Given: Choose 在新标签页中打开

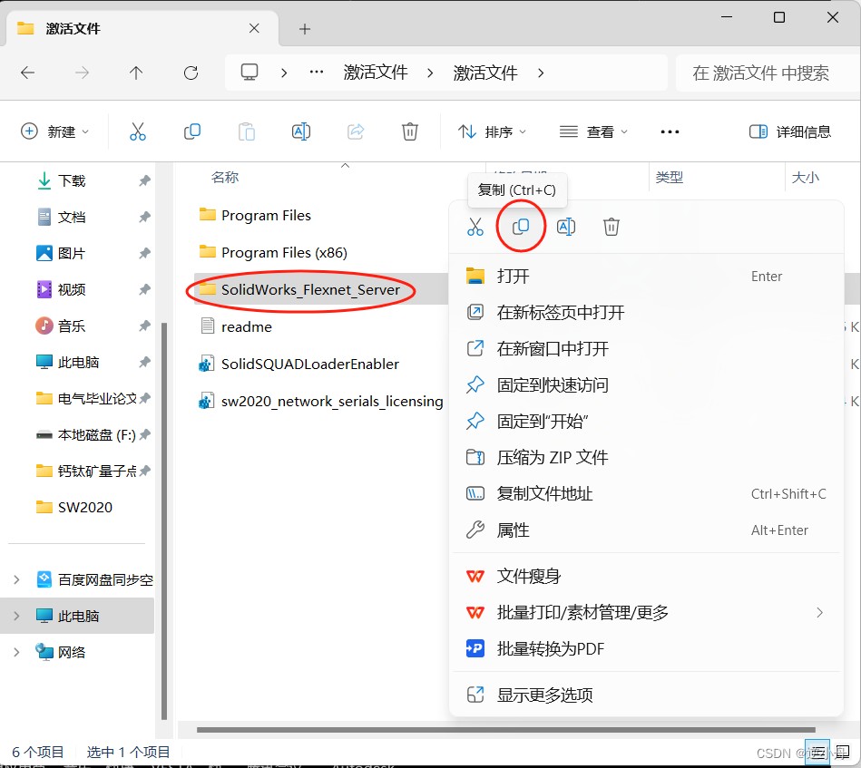Looking at the screenshot, I should (647, 312).
